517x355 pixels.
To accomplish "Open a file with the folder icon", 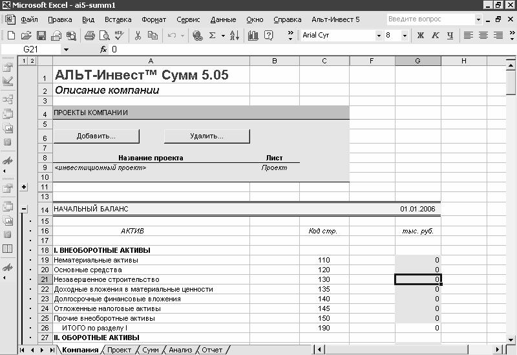I will 26,36.
